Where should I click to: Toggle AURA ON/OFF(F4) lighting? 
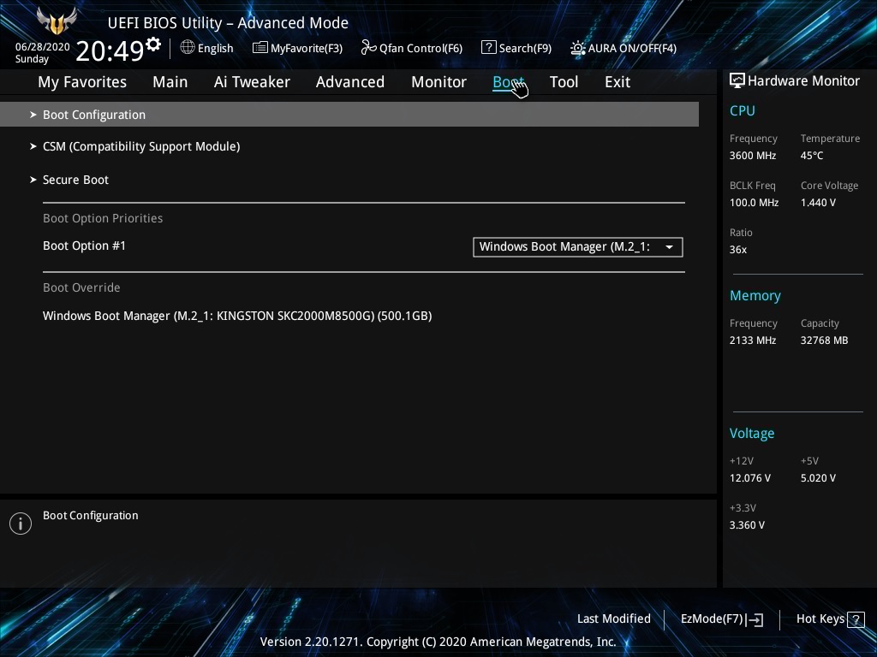coord(623,48)
